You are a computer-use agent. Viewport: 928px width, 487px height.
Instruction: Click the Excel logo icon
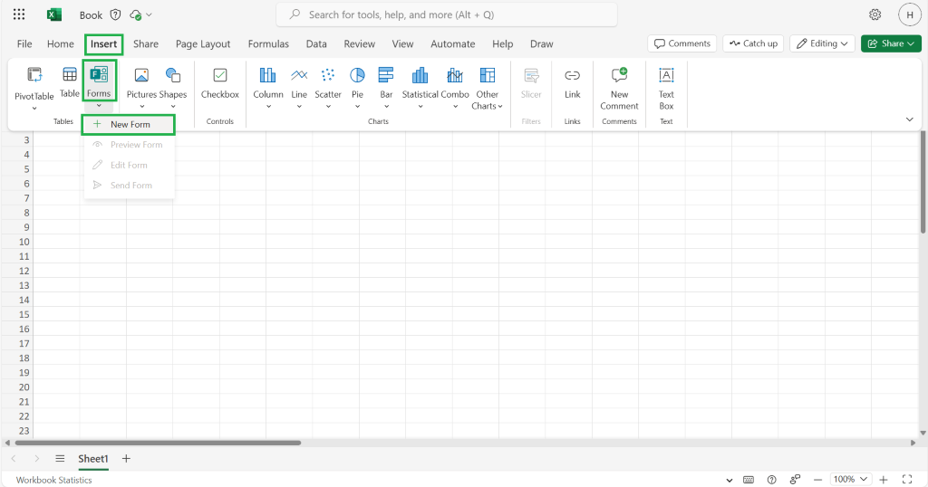[54, 14]
